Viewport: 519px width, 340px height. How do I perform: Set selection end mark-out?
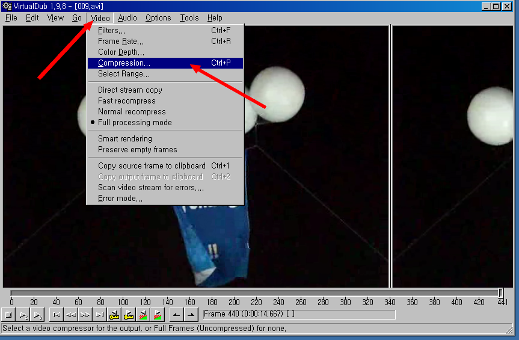[191, 315]
